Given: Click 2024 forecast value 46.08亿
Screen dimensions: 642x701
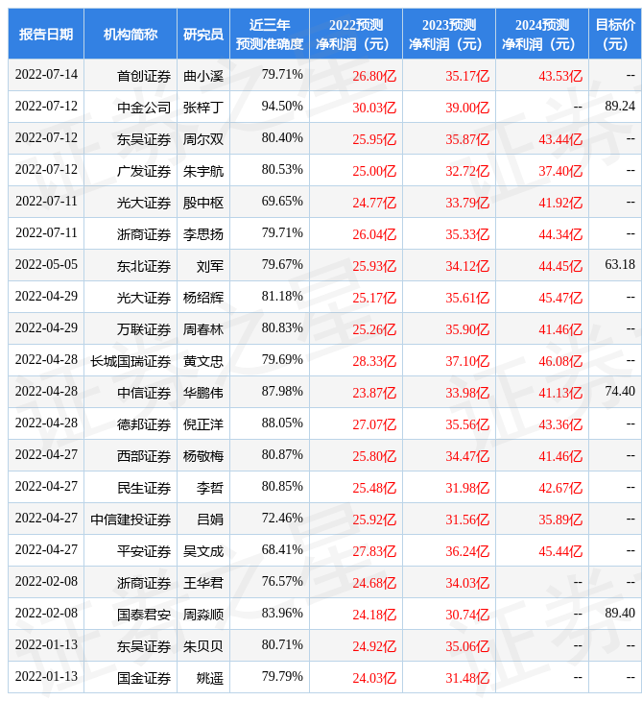Looking at the screenshot, I should [560, 361].
